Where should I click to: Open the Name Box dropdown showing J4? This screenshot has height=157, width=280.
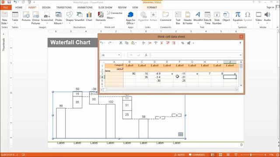(x=119, y=55)
